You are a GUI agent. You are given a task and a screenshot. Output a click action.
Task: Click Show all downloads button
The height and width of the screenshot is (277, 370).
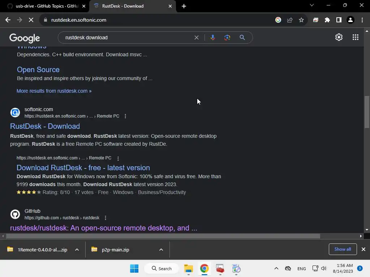343,249
